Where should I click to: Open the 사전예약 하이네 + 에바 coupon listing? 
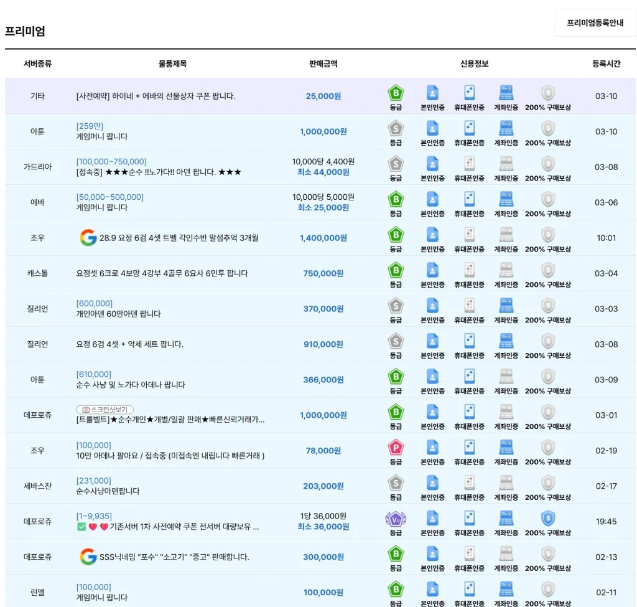(156, 96)
